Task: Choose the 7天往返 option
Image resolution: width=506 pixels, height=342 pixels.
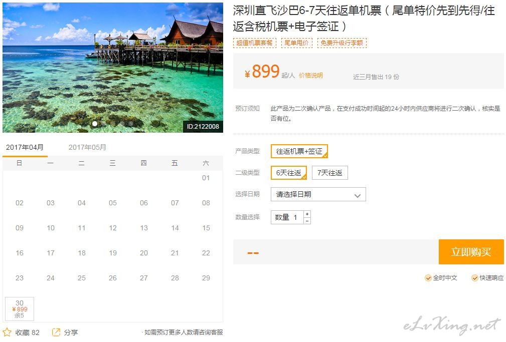Action: (x=330, y=173)
